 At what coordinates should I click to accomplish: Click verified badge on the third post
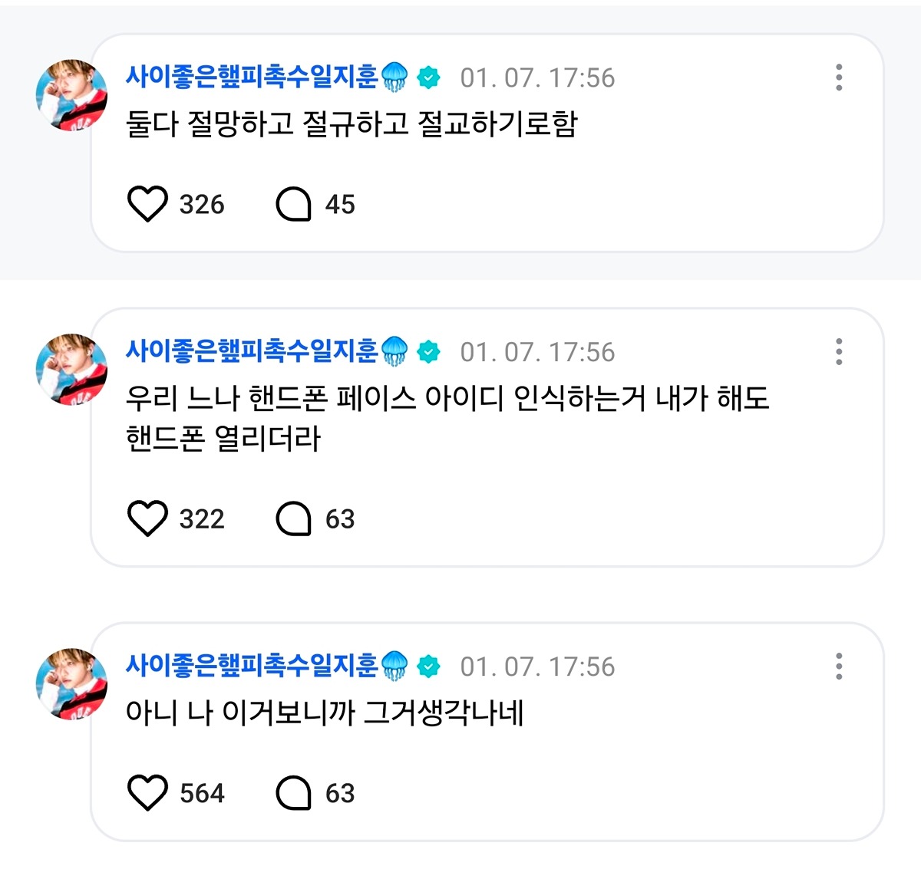[429, 667]
